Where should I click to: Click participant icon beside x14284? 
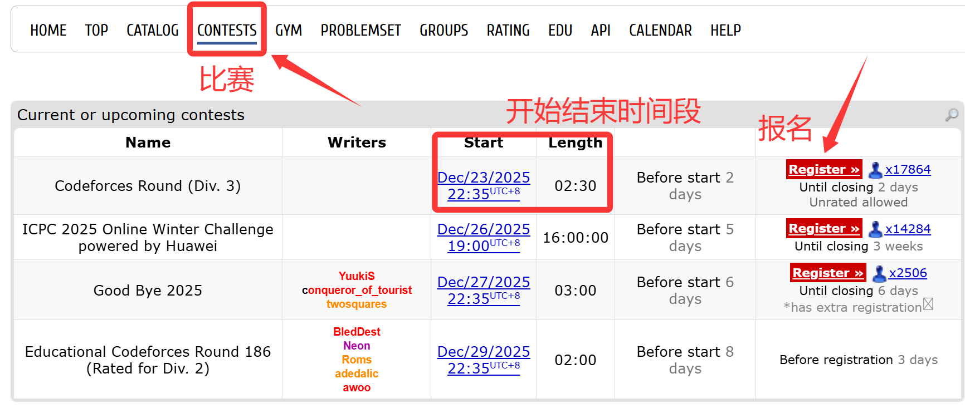(x=875, y=229)
